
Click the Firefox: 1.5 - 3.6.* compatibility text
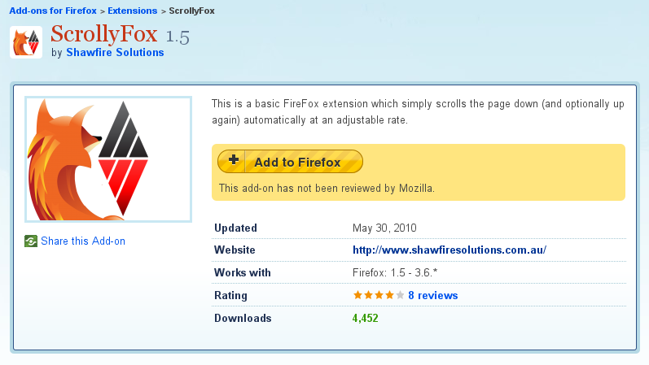tap(395, 273)
